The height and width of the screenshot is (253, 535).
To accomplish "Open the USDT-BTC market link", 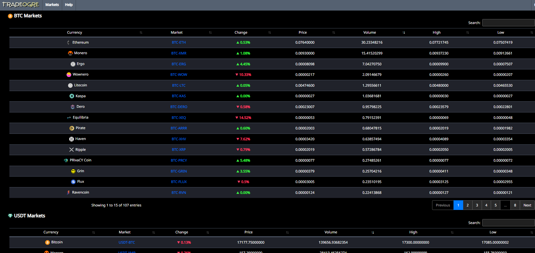I will point(127,242).
